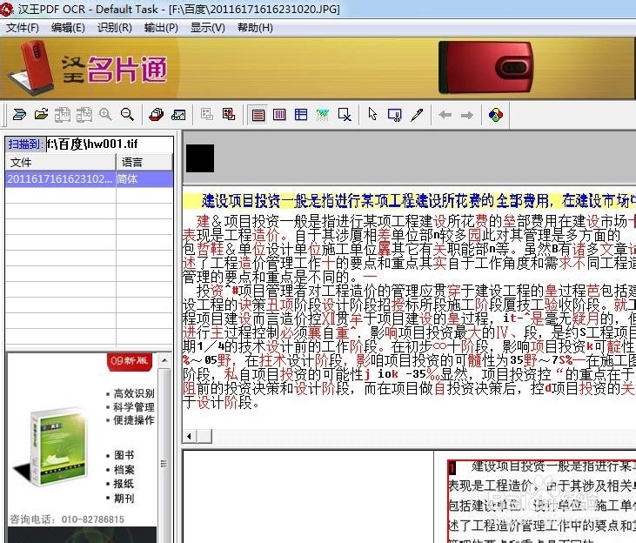This screenshot has height=543, width=636.
Task: Select the green image region tool
Action: (323, 115)
